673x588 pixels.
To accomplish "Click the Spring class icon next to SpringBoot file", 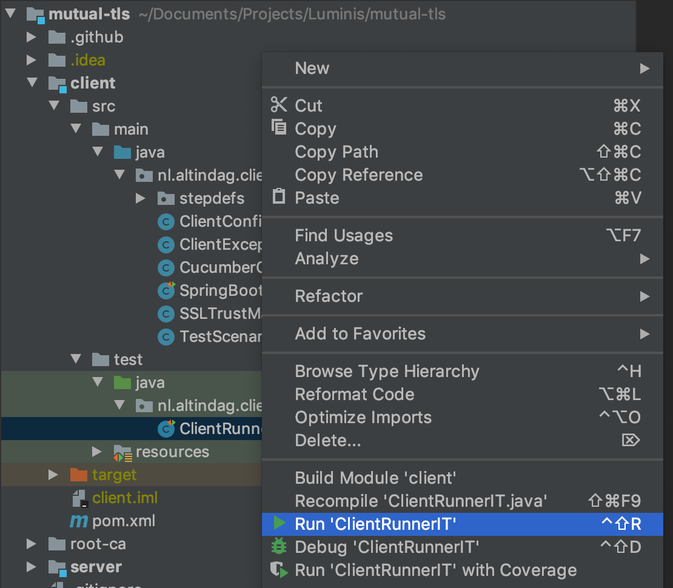I will pyautogui.click(x=166, y=290).
